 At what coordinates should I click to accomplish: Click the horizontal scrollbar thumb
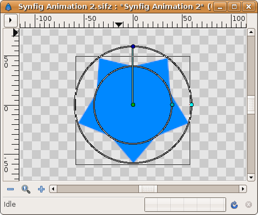[148, 189]
